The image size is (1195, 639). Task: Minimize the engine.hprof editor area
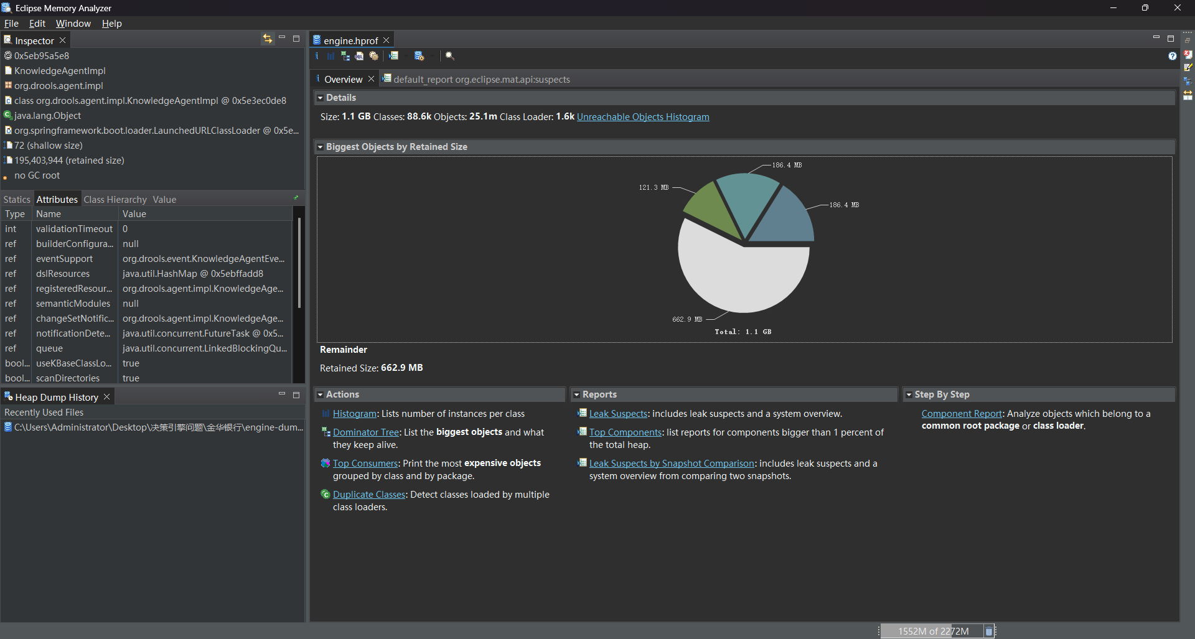coord(1156,38)
